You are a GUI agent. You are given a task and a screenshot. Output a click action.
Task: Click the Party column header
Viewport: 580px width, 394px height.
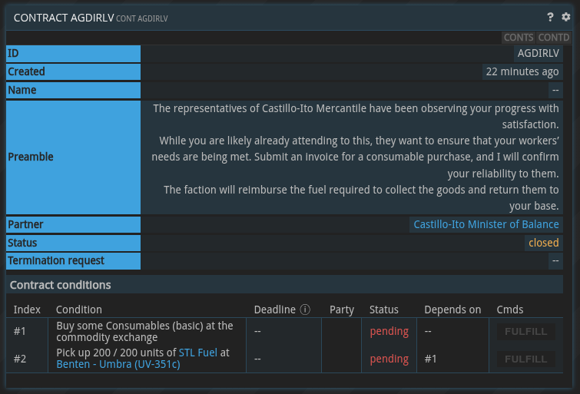pyautogui.click(x=342, y=310)
